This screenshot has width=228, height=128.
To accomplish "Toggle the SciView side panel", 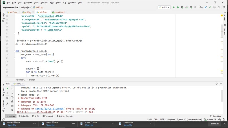I will tap(225, 16).
